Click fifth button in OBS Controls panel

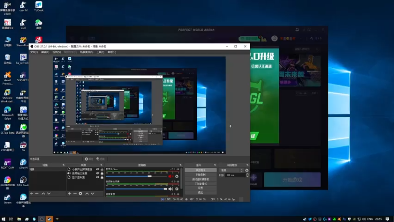pos(200,188)
